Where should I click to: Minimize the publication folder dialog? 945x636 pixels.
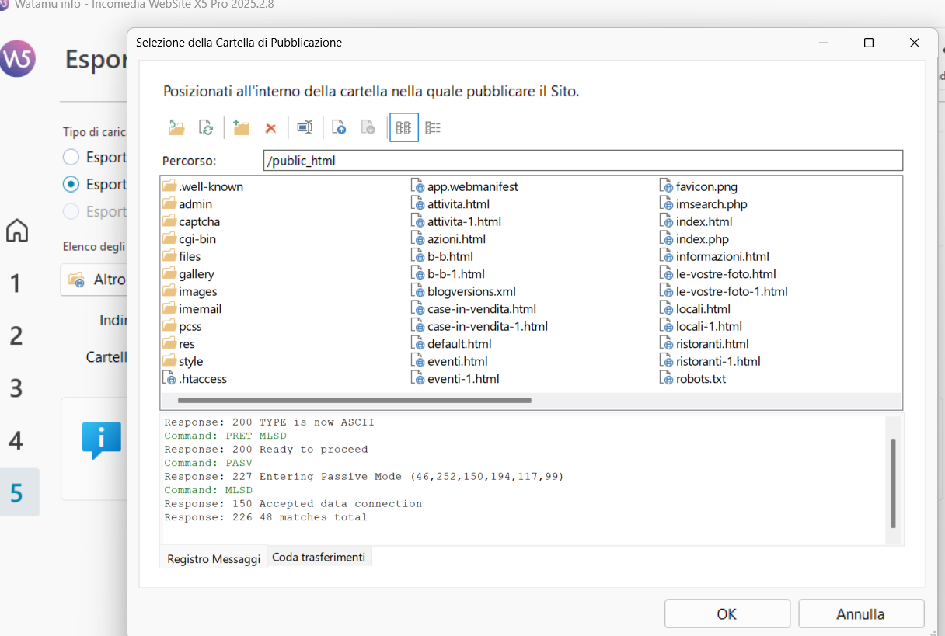824,43
